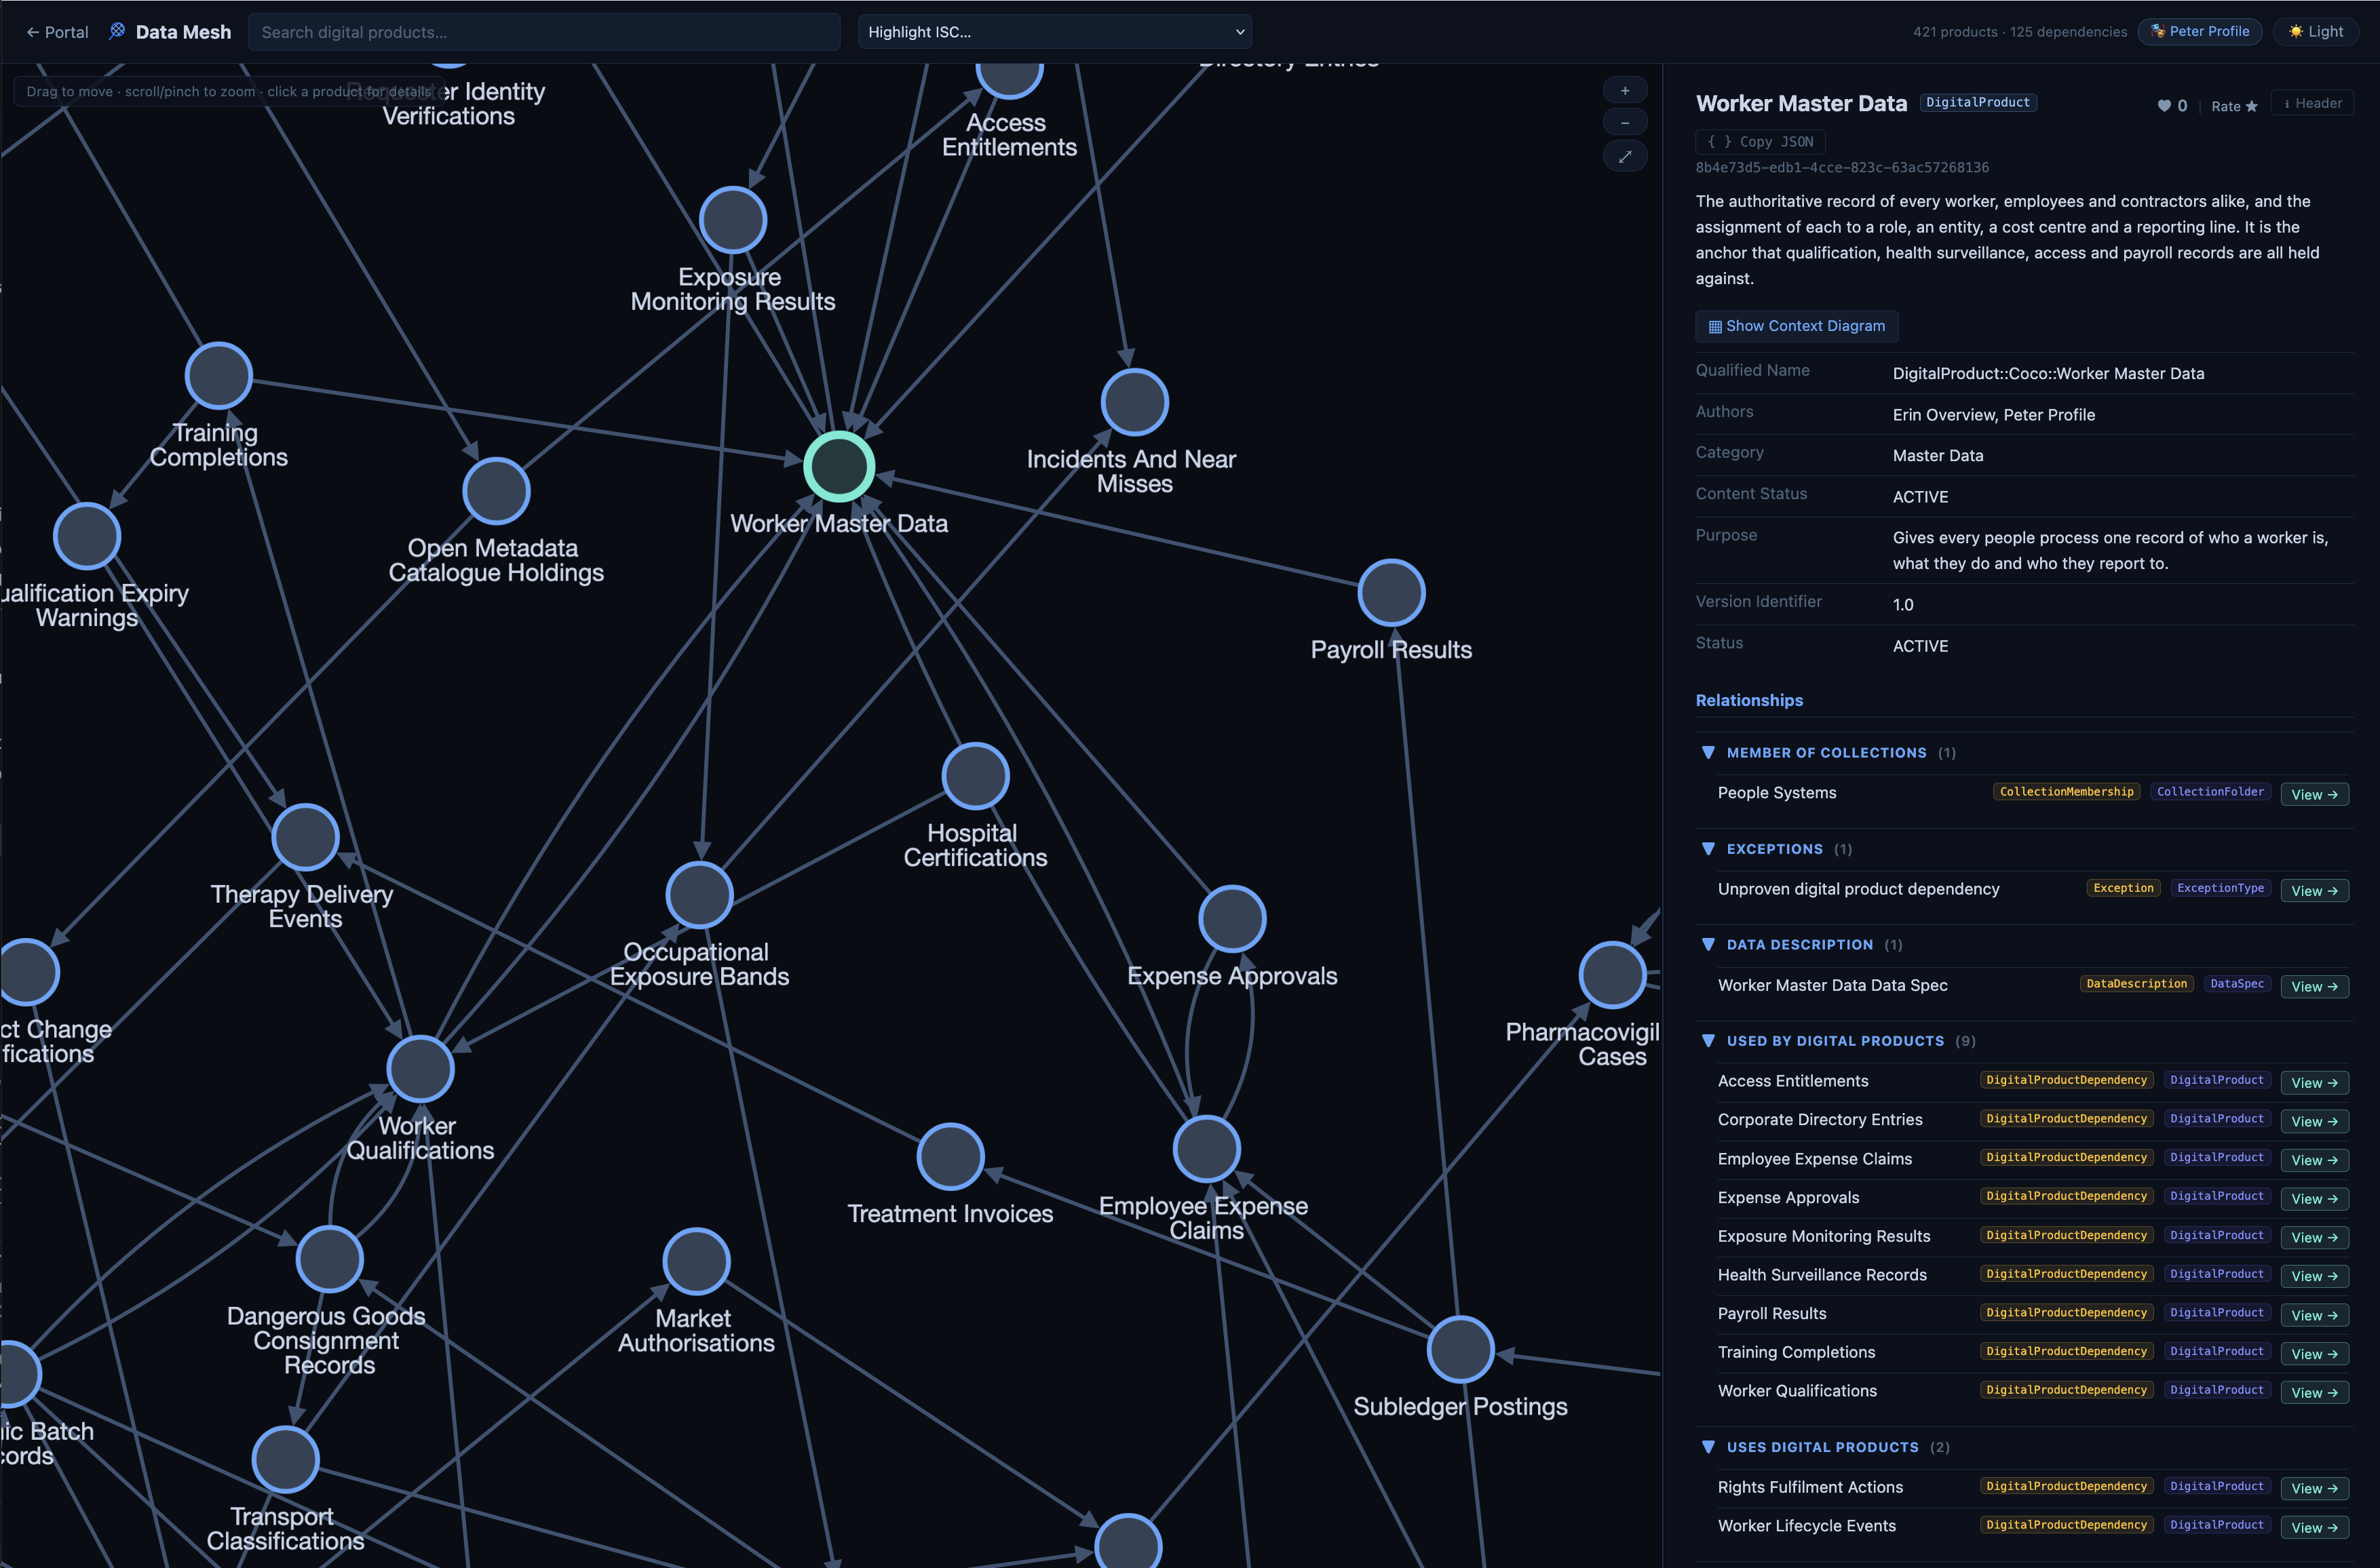Select the Occupational Exposure Bands node circle
Image resolution: width=2380 pixels, height=1568 pixels.
point(699,895)
